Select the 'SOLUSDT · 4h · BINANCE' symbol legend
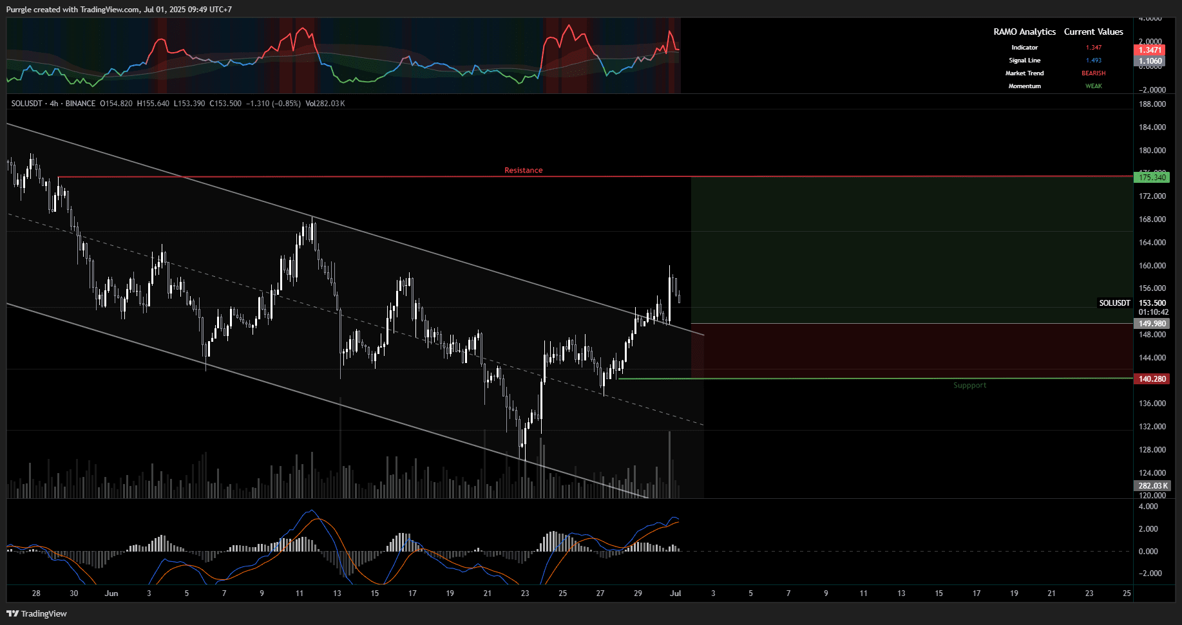This screenshot has height=625, width=1182. pos(53,104)
